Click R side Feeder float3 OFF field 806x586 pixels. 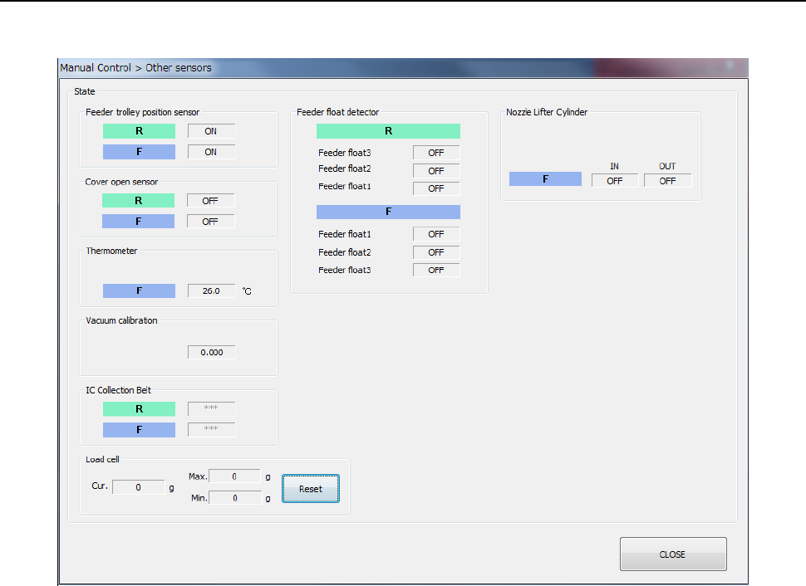click(x=436, y=153)
